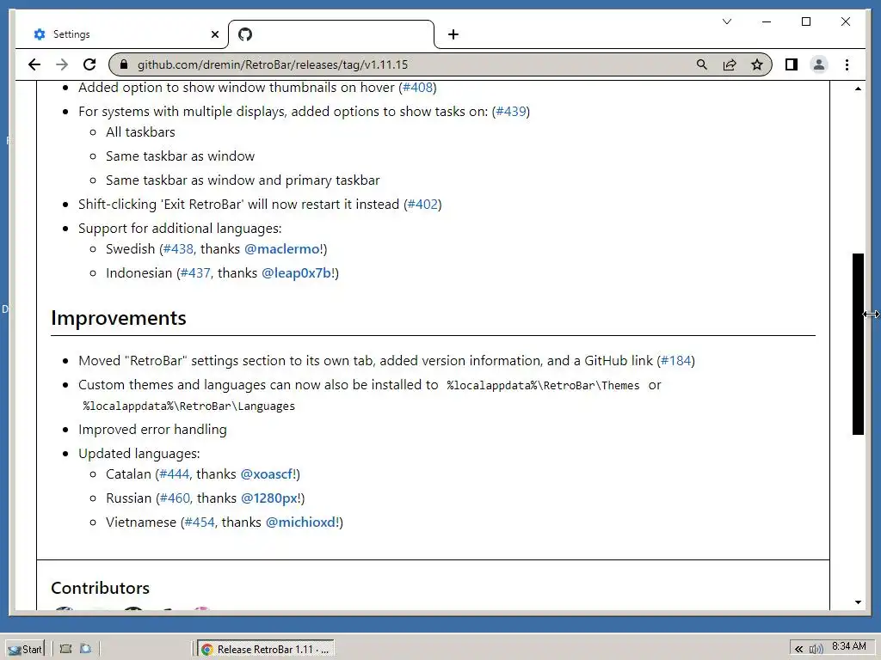Open issue #439 link
Image resolution: width=881 pixels, height=660 pixels.
[511, 111]
